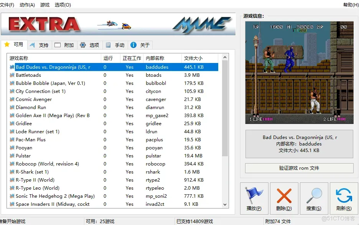The height and width of the screenshot is (225, 359).
Task: Open the 可用 tab with star icon
Action: coord(14,45)
